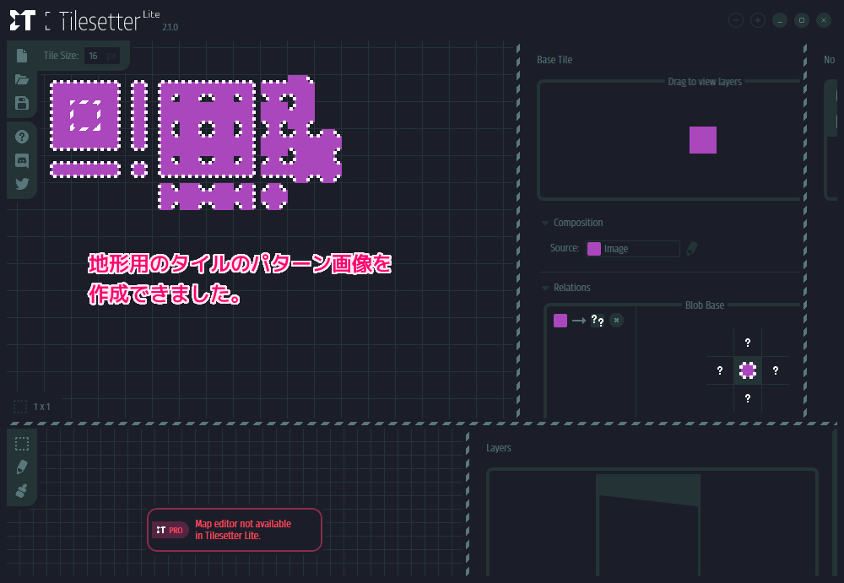844x583 pixels.
Task: Edit the composition source with the pencil icon
Action: pos(692,248)
